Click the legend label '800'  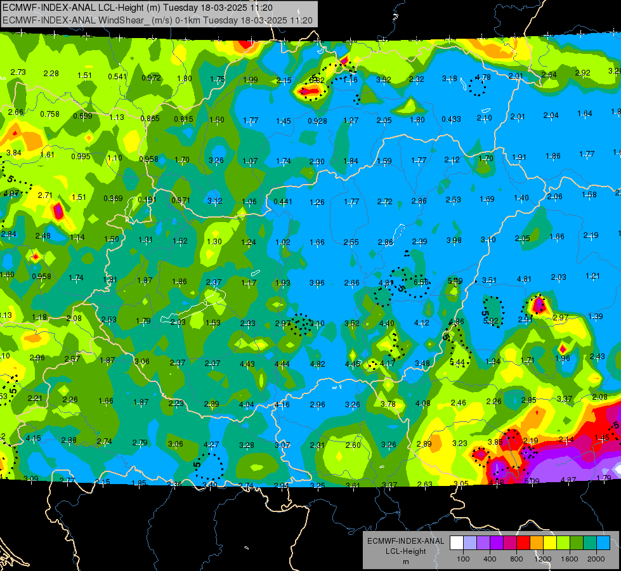tap(516, 559)
